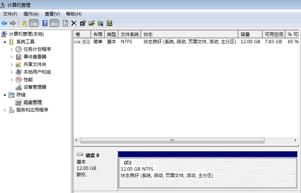Click the Up one level folder icon
Screen dimensions: 301x193
pyautogui.click(x=25, y=24)
